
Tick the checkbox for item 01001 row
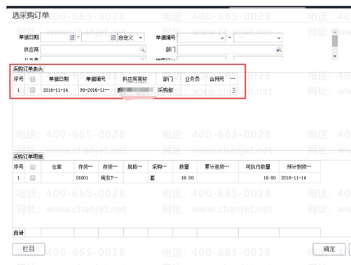[x=33, y=178]
